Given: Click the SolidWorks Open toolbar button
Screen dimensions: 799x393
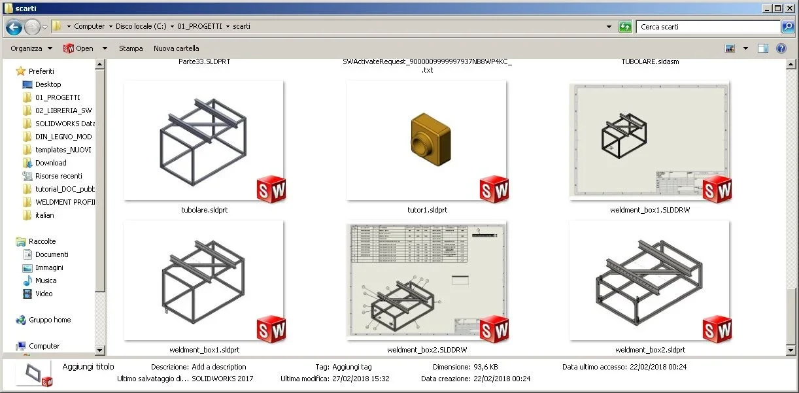Looking at the screenshot, I should tap(78, 48).
